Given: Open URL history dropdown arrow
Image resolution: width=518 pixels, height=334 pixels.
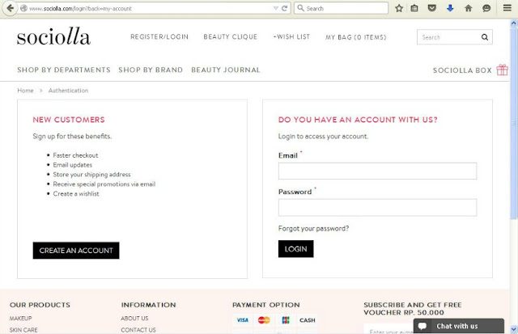Looking at the screenshot, I should 275,8.
